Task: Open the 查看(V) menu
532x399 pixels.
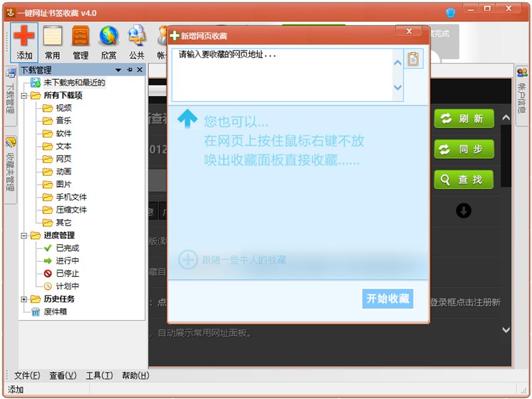Action: [x=63, y=376]
